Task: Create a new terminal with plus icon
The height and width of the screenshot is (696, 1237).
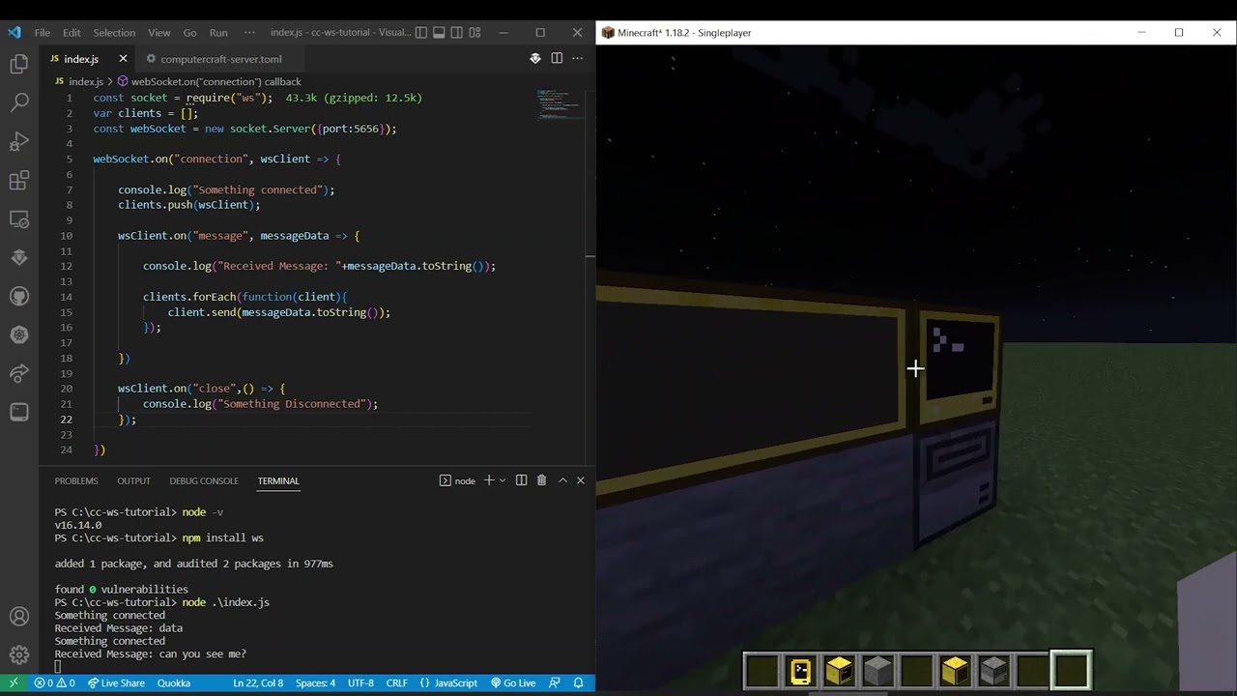Action: pyautogui.click(x=489, y=480)
